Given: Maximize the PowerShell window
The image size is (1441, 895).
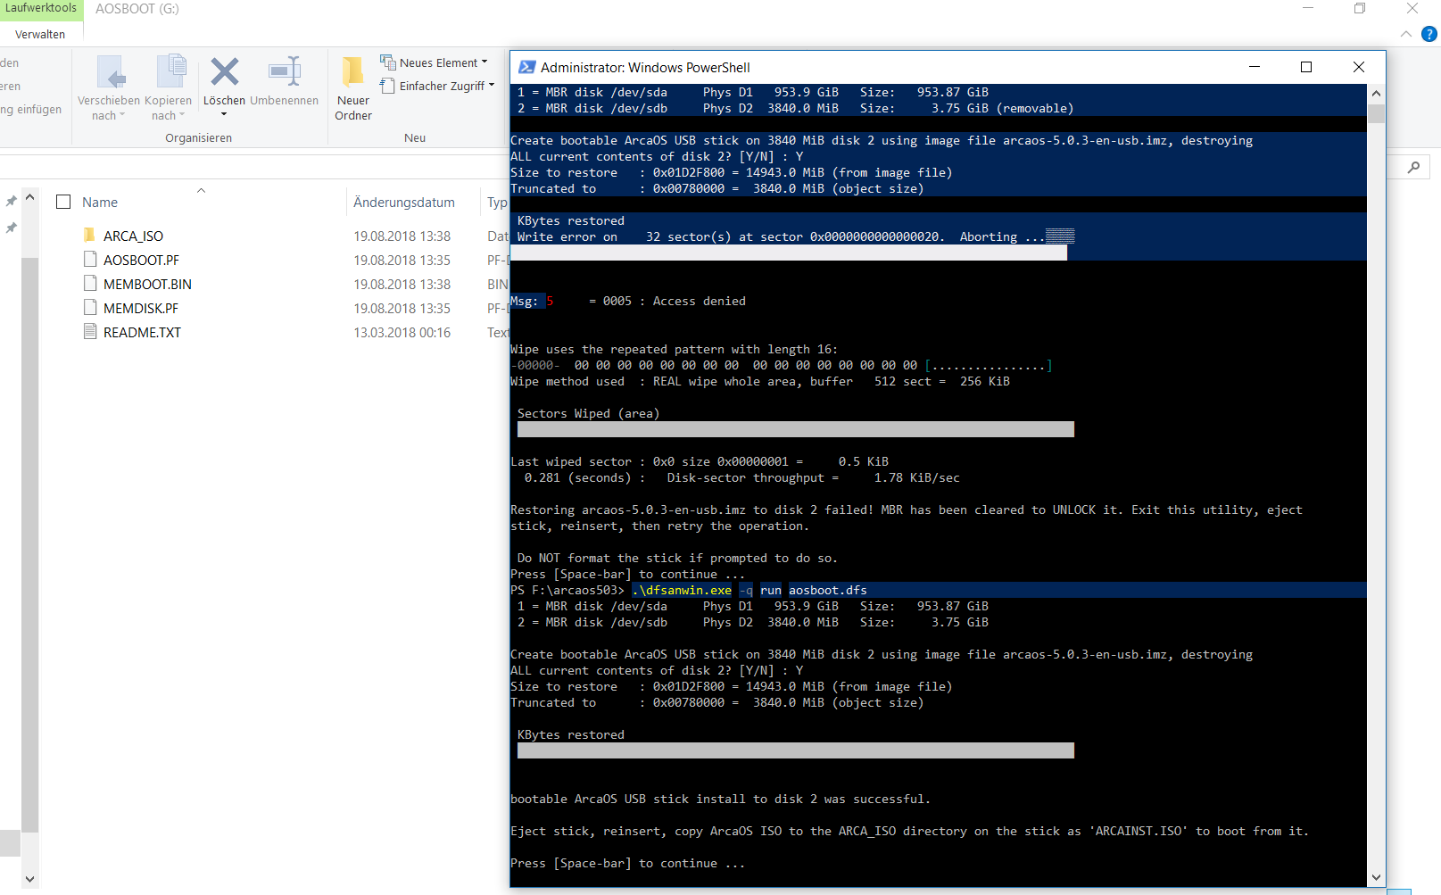Looking at the screenshot, I should [x=1306, y=67].
